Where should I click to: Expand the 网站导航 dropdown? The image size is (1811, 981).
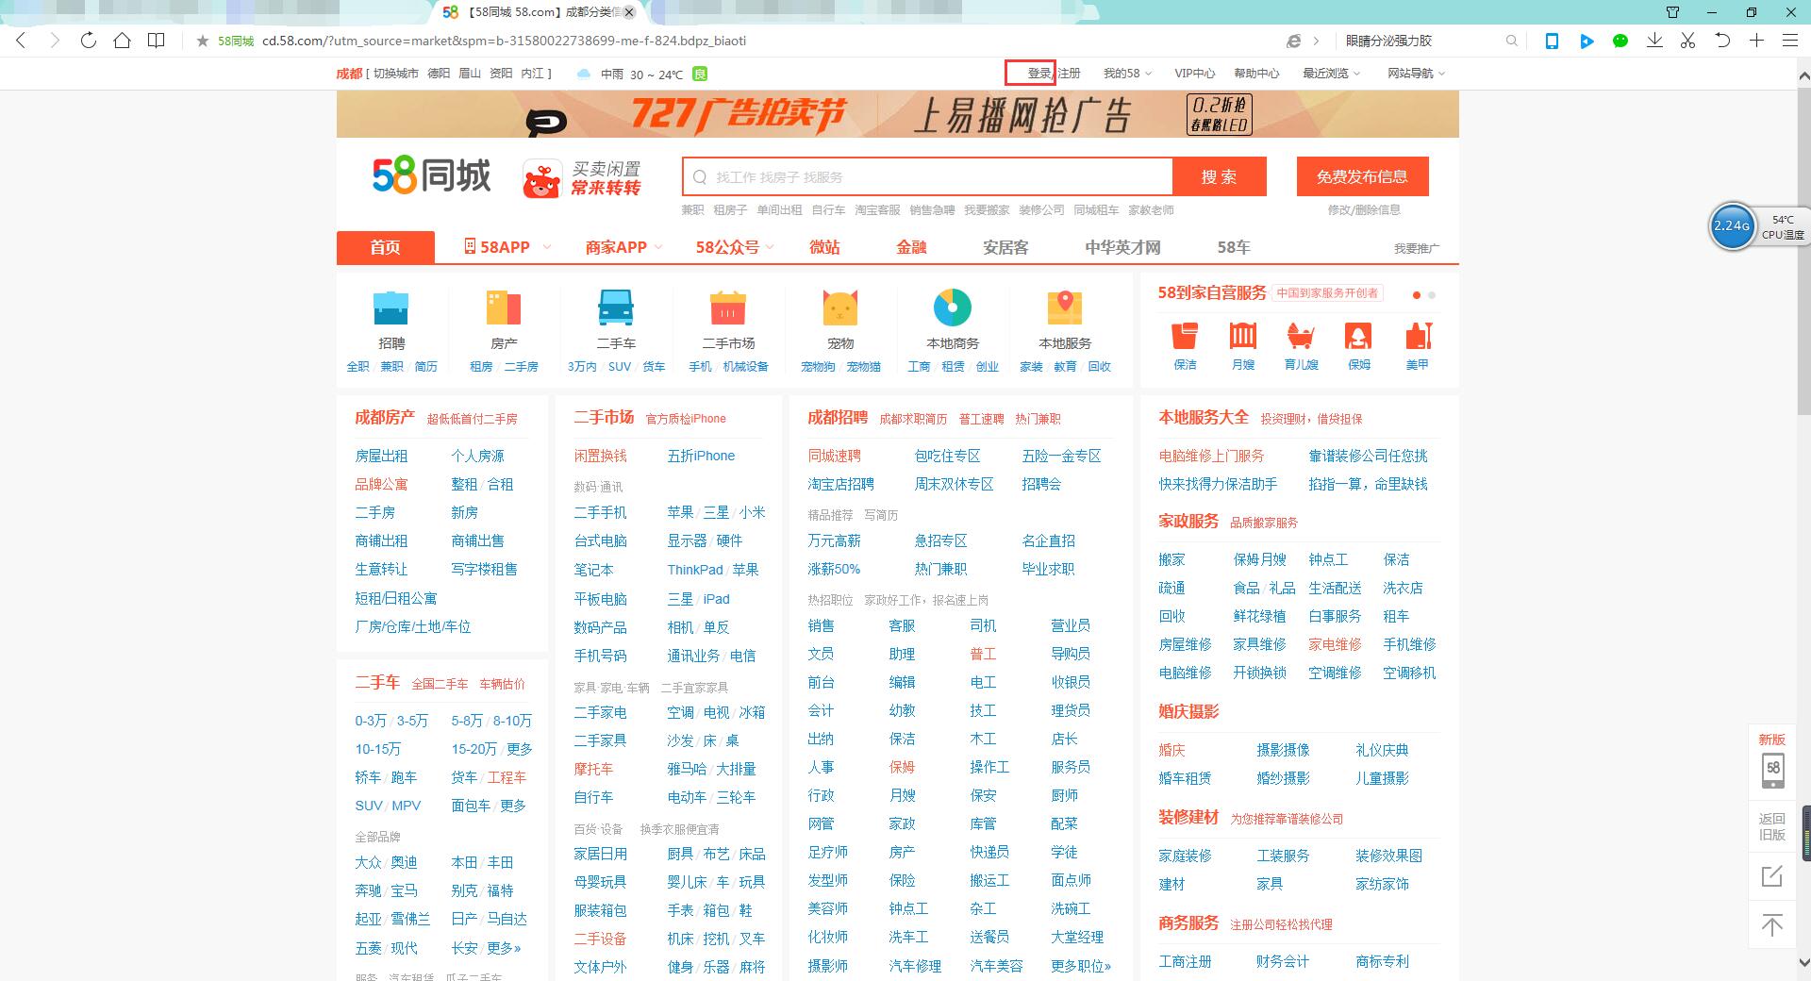pyautogui.click(x=1416, y=73)
